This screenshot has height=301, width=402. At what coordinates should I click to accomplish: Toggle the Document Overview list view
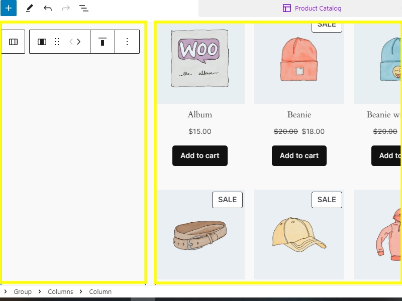[x=84, y=8]
